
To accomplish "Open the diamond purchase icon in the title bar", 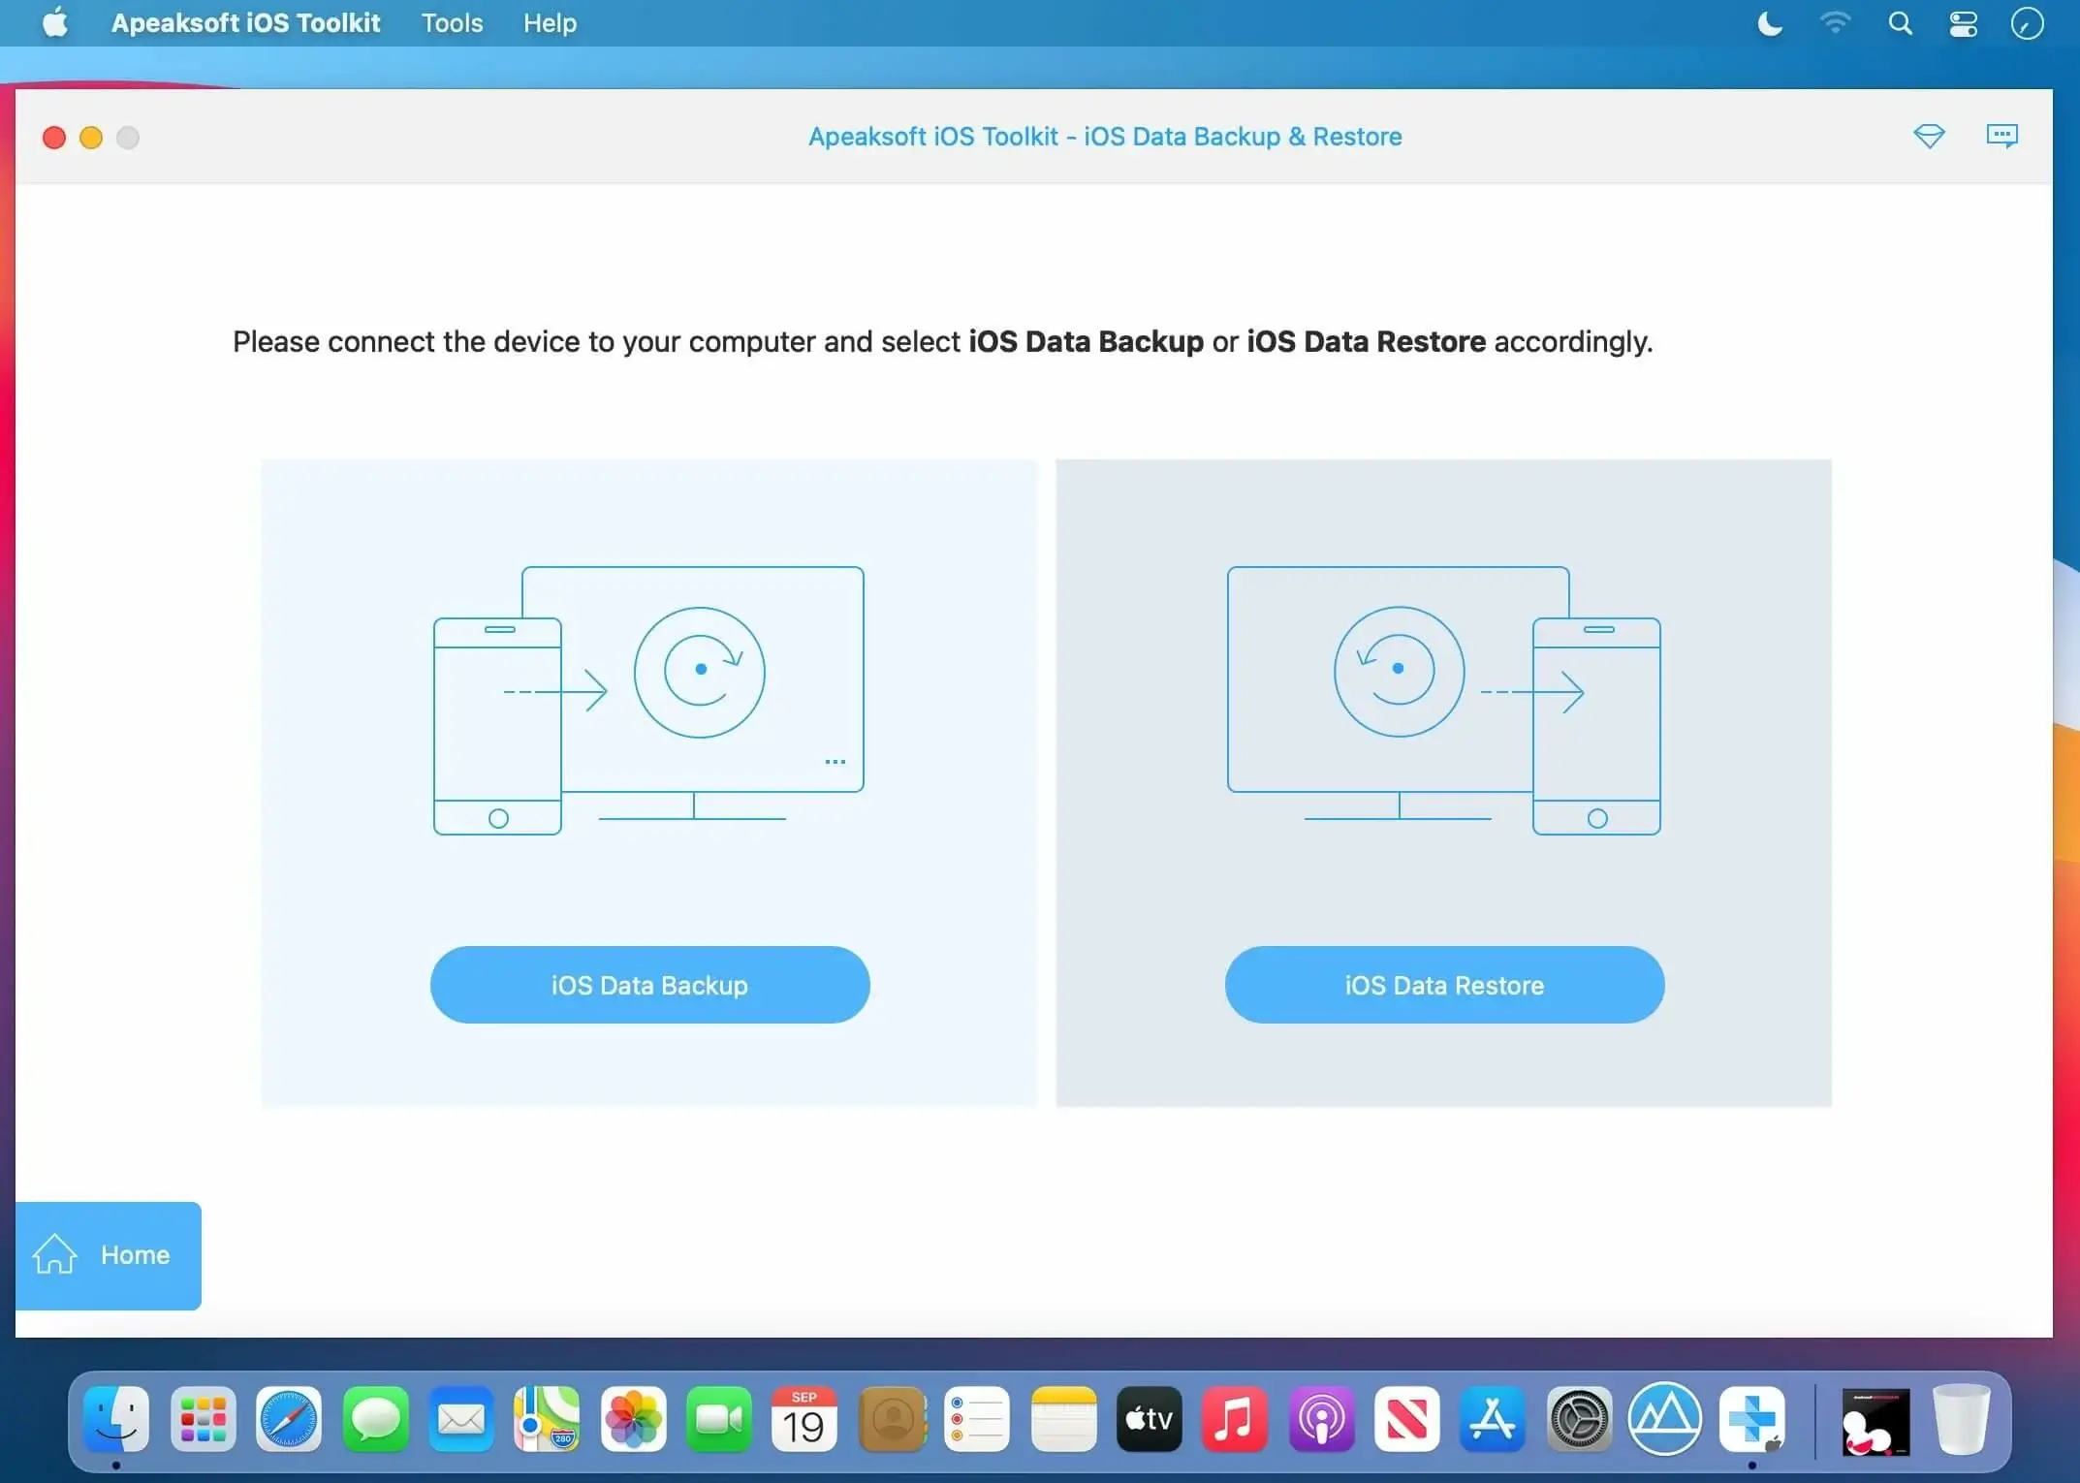I will pos(1929,136).
